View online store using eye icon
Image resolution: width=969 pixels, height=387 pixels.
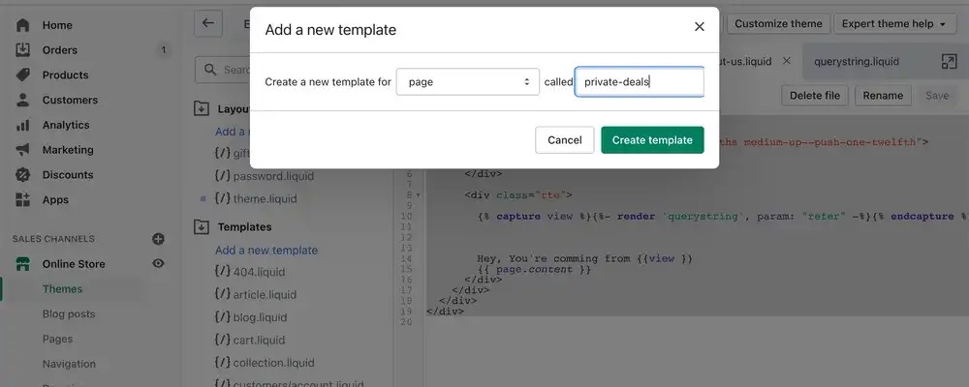(158, 264)
